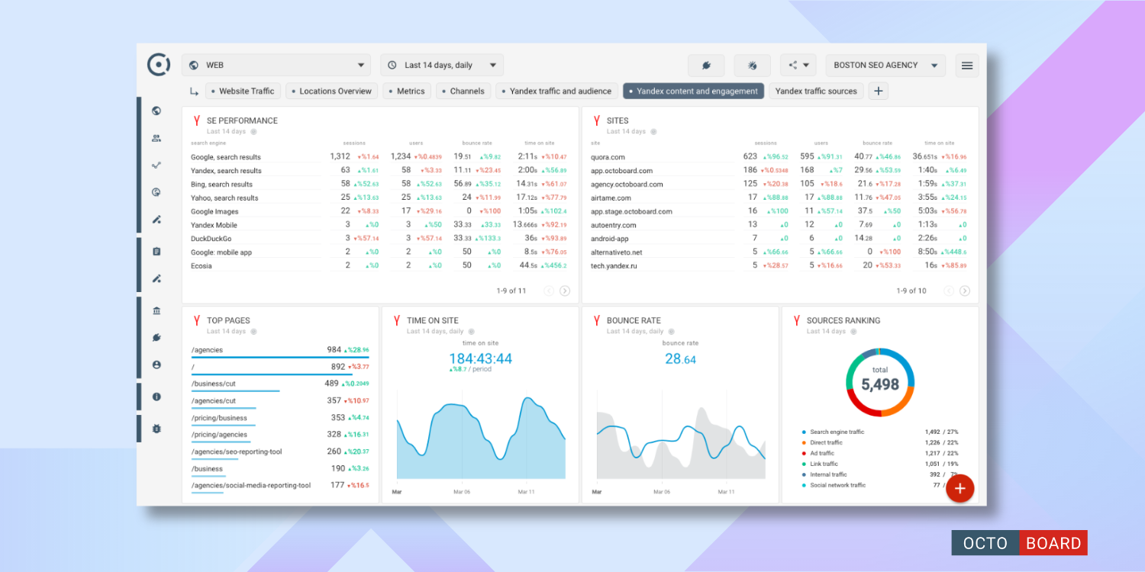Click the globe icon inside WEB selector
The height and width of the screenshot is (572, 1145).
(194, 66)
